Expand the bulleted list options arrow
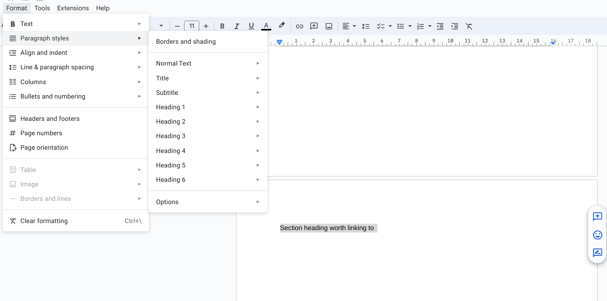Viewport: 607px width, 301px height. click(410, 26)
